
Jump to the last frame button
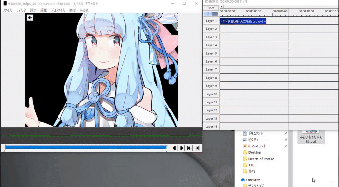coord(197,148)
